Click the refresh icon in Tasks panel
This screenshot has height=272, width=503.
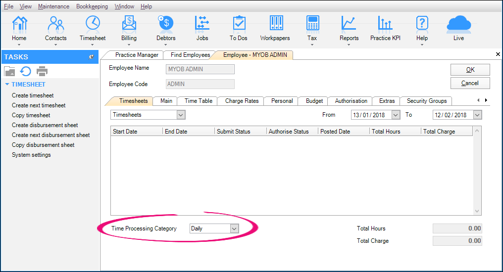pos(26,71)
